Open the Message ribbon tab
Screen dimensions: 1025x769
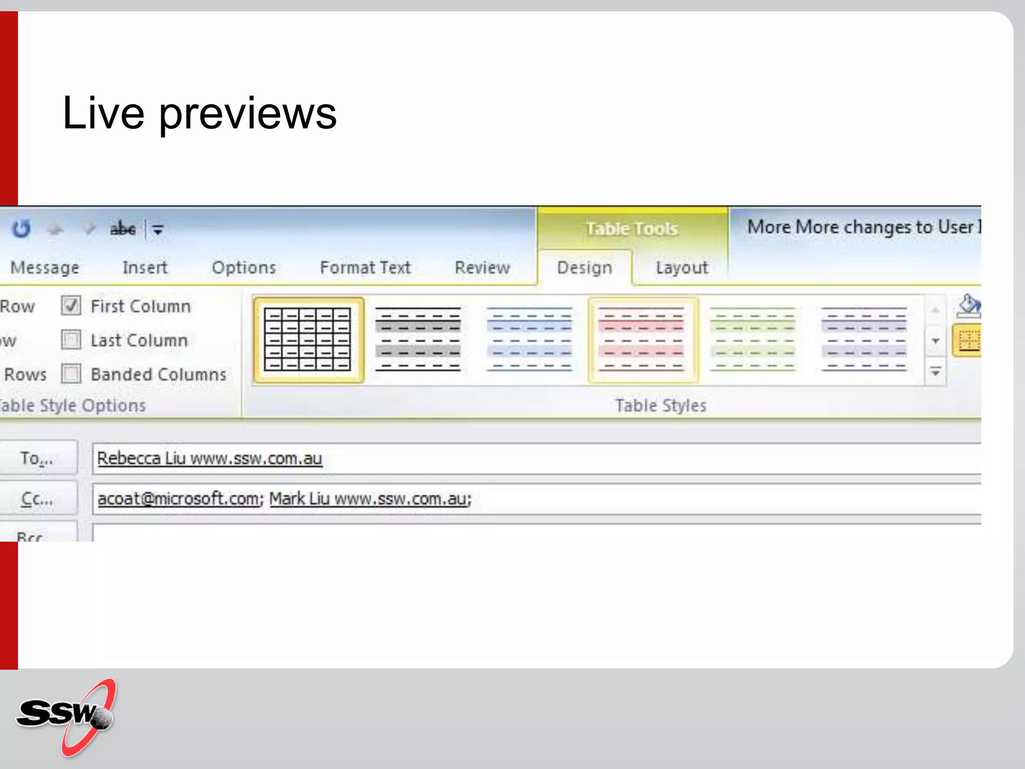(x=45, y=267)
